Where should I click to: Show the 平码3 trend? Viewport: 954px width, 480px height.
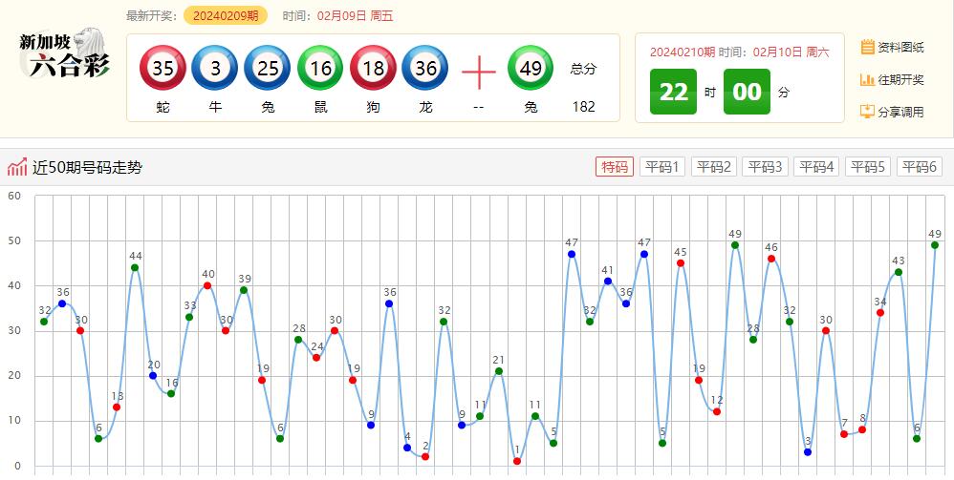tap(765, 167)
